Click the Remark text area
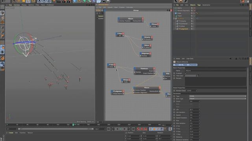The height and width of the screenshot is (141, 252). point(215,81)
